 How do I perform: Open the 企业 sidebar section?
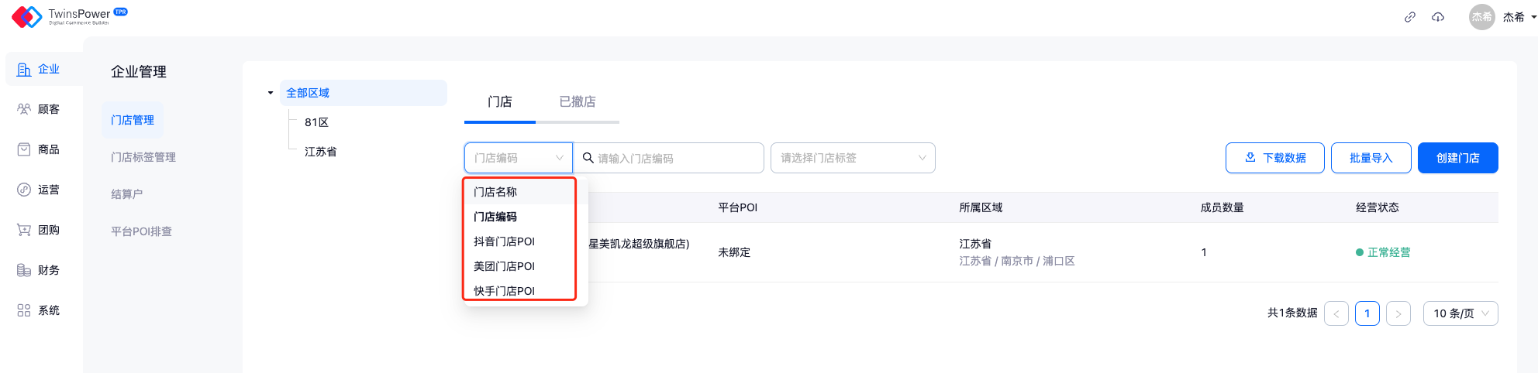(x=39, y=70)
